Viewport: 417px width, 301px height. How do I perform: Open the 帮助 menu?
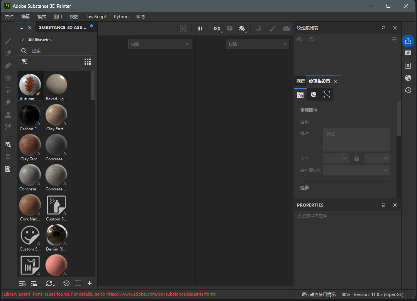coord(141,17)
